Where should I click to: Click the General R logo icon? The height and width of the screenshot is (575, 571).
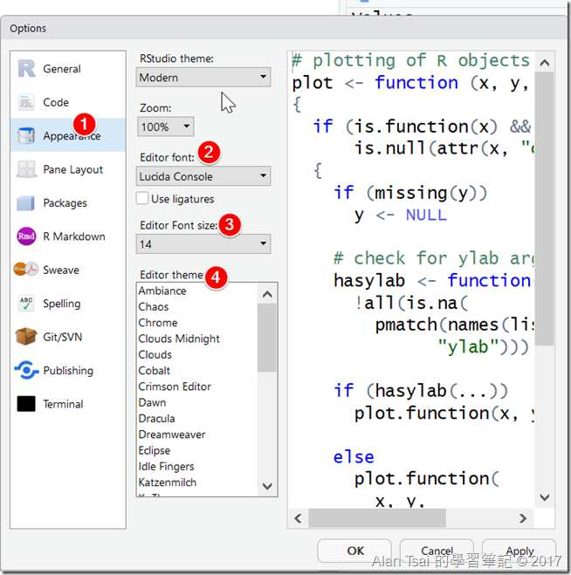pyautogui.click(x=26, y=69)
